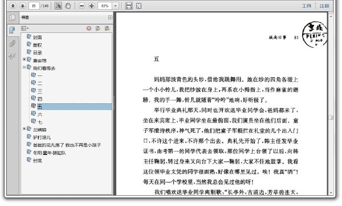Click the document scrollbar down arrow

[x=331, y=192]
